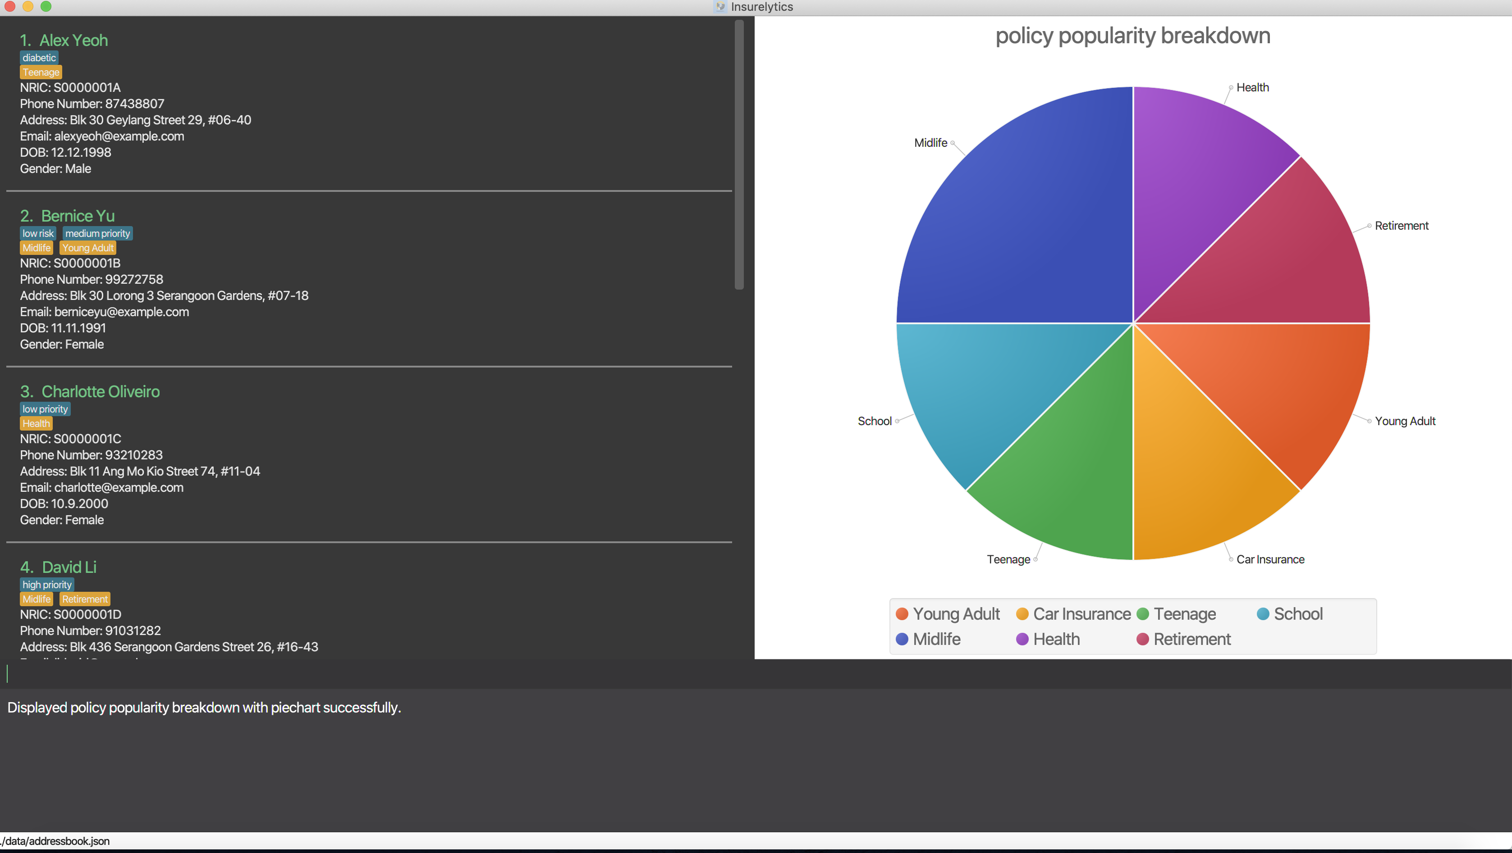The width and height of the screenshot is (1512, 853).
Task: Select the medium priority tag on Bernice Yu
Action: [x=97, y=233]
